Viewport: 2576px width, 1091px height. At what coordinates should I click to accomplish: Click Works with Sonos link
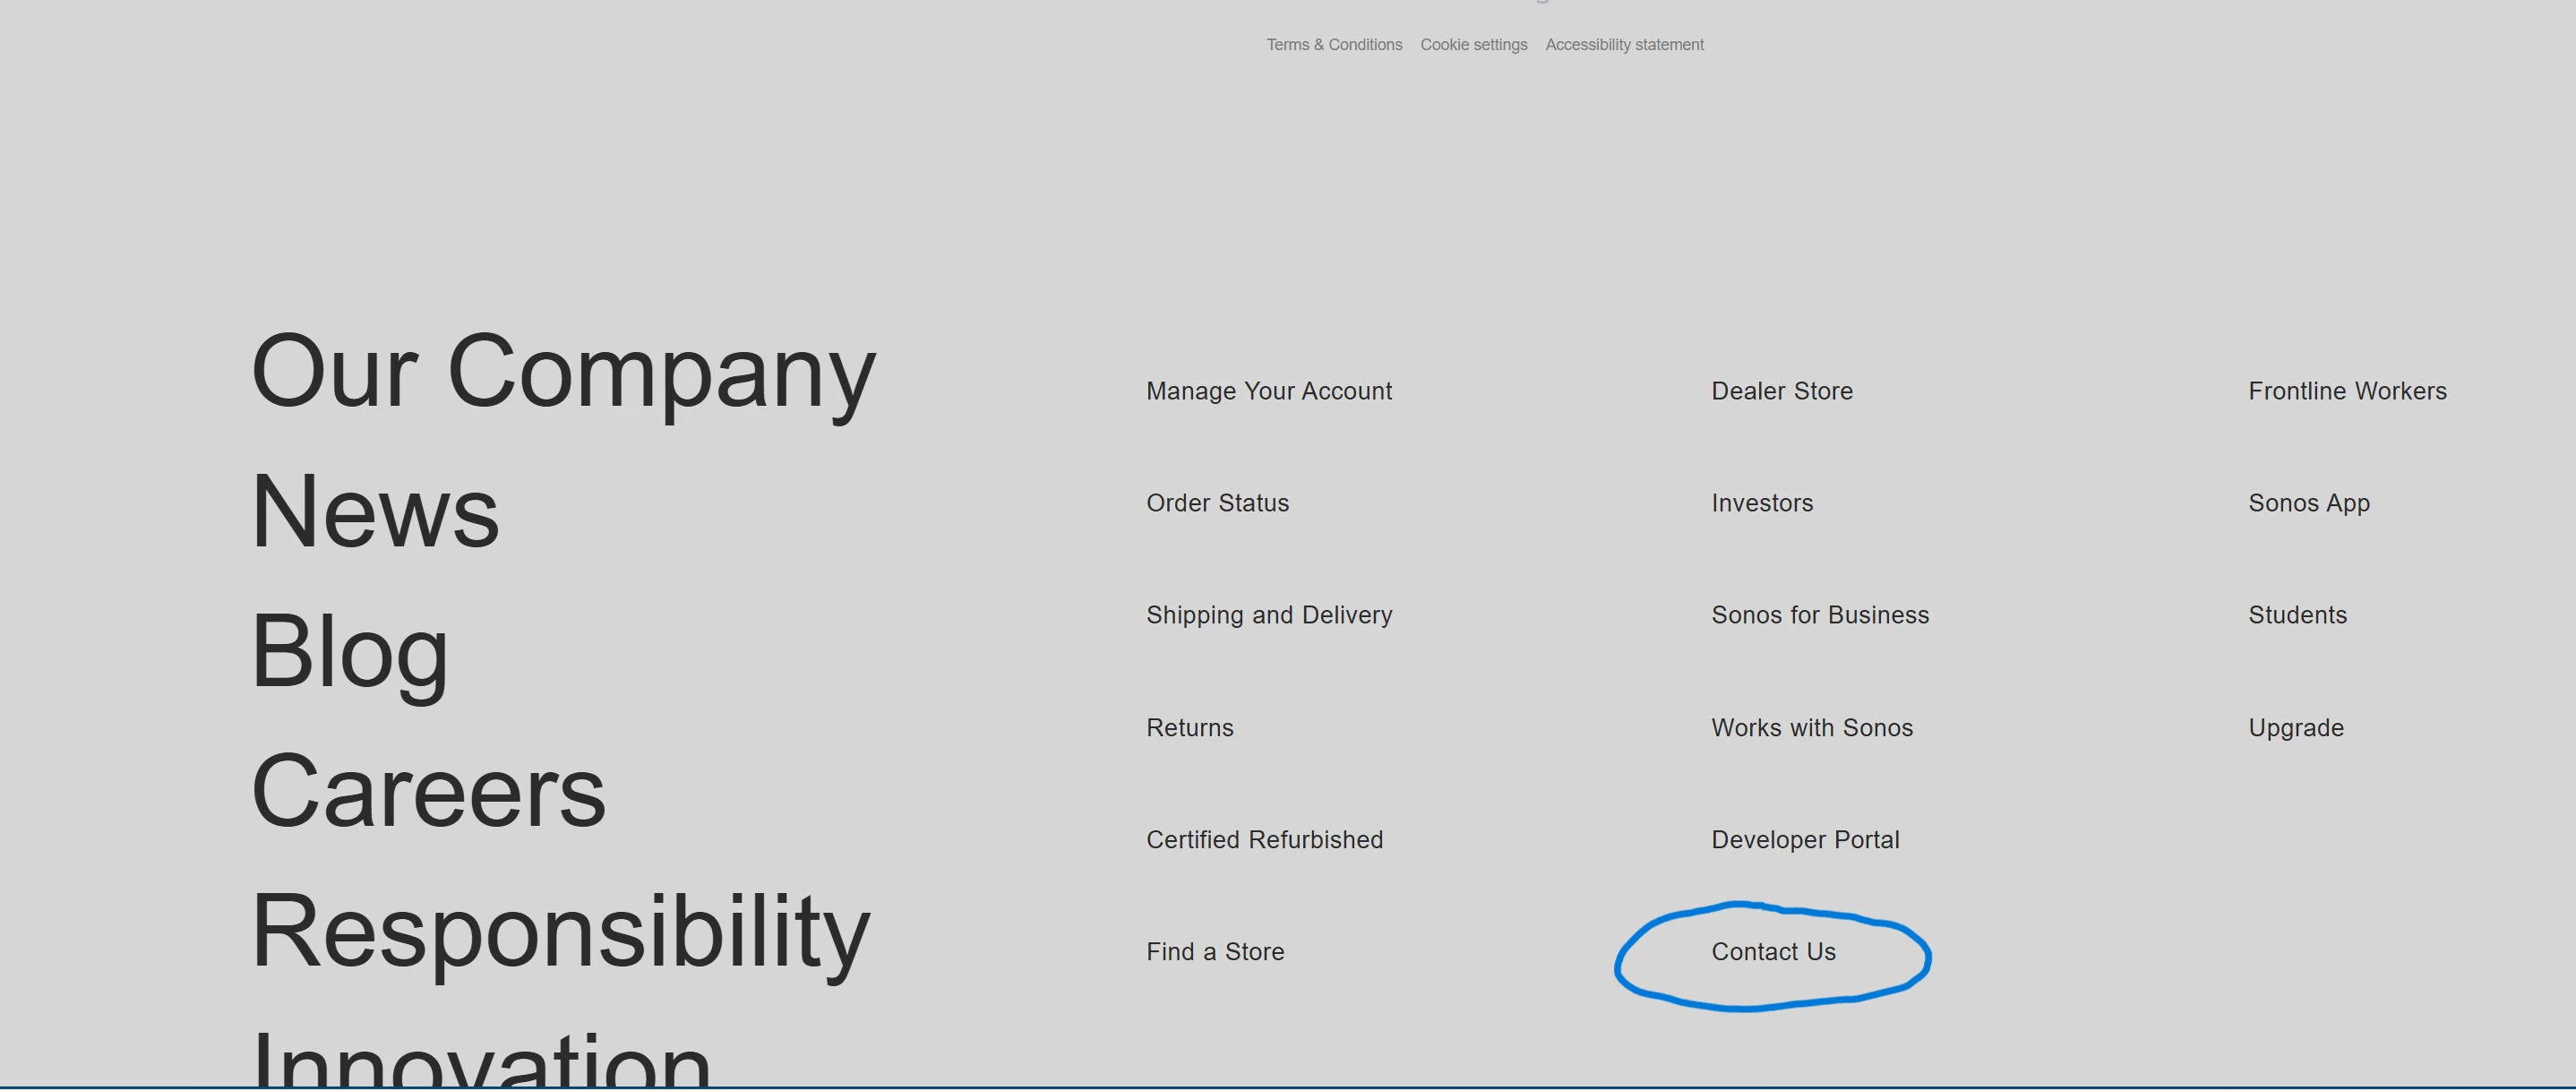click(x=1811, y=728)
